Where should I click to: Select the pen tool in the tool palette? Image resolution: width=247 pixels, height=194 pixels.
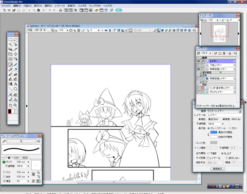(10, 65)
